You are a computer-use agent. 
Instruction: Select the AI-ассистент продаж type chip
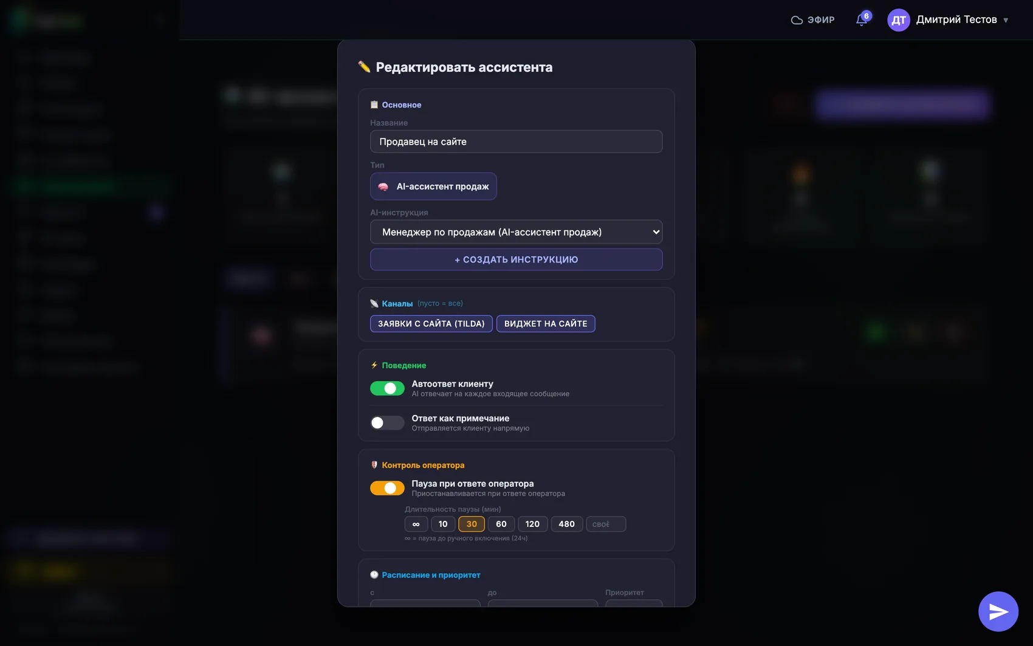point(433,187)
